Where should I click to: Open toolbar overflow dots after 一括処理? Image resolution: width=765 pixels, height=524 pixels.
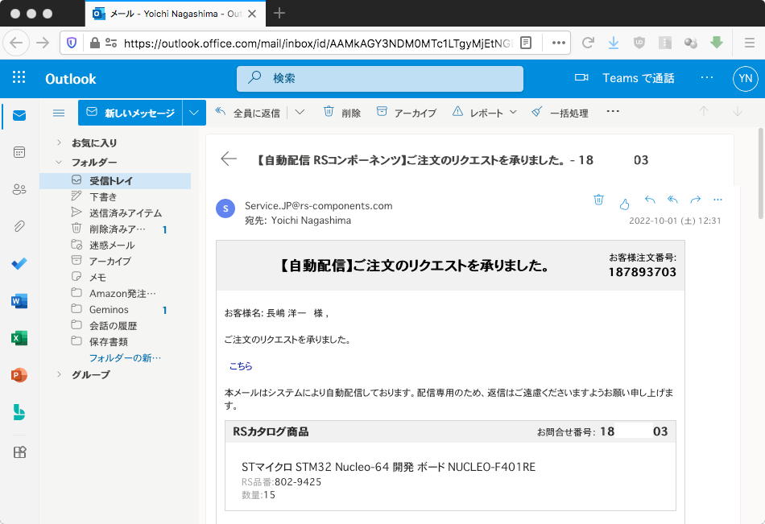(x=613, y=112)
